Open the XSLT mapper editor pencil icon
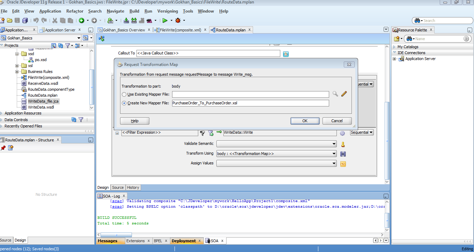Viewport: 474px width, 252px height. point(344,94)
